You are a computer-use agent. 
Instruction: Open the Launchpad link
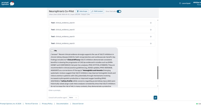(185, 3)
